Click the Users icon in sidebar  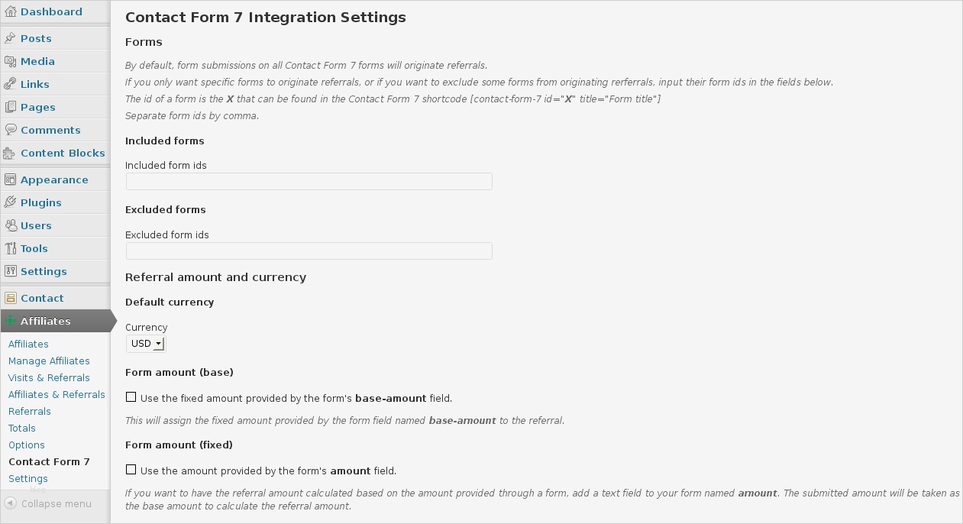point(10,225)
